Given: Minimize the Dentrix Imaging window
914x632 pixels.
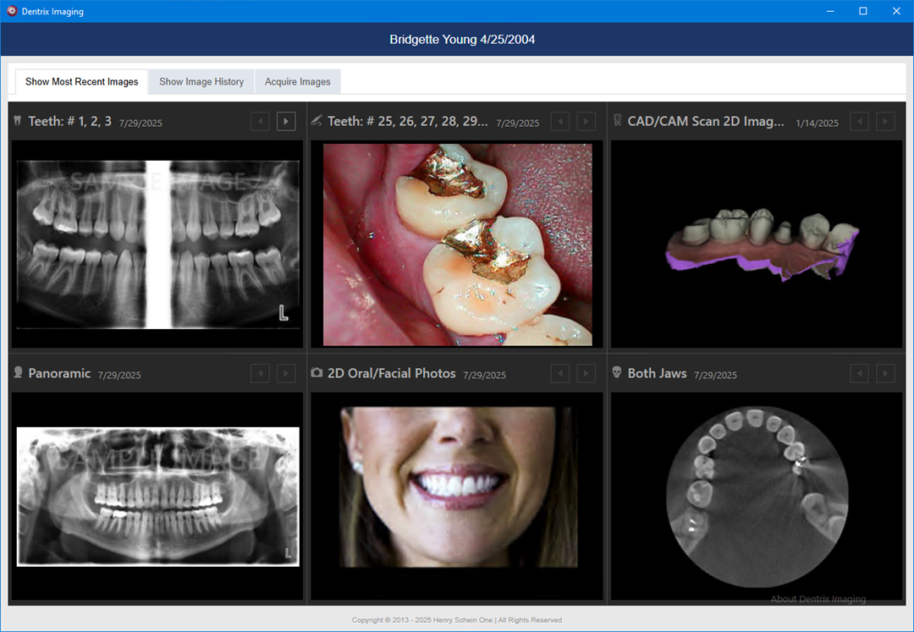Looking at the screenshot, I should click(830, 11).
